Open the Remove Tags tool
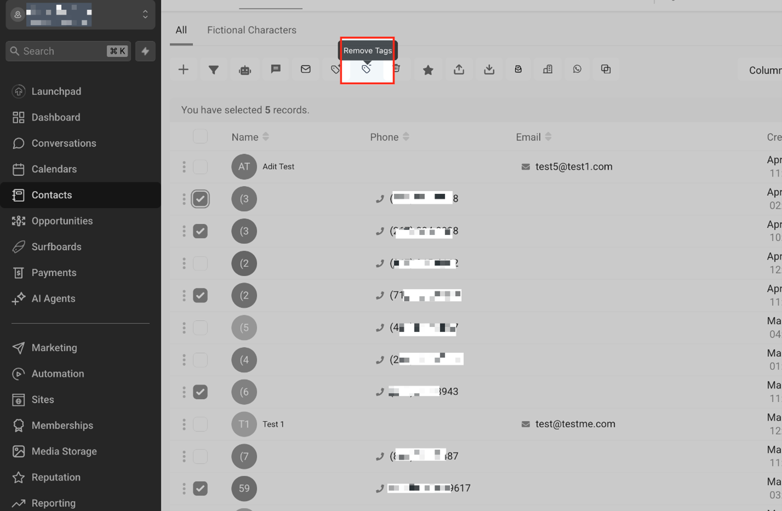 [367, 69]
